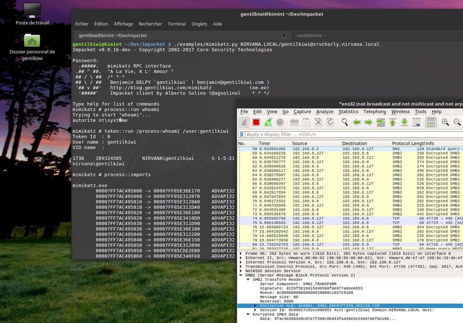Click the Nonce field row

[x=306, y=293]
